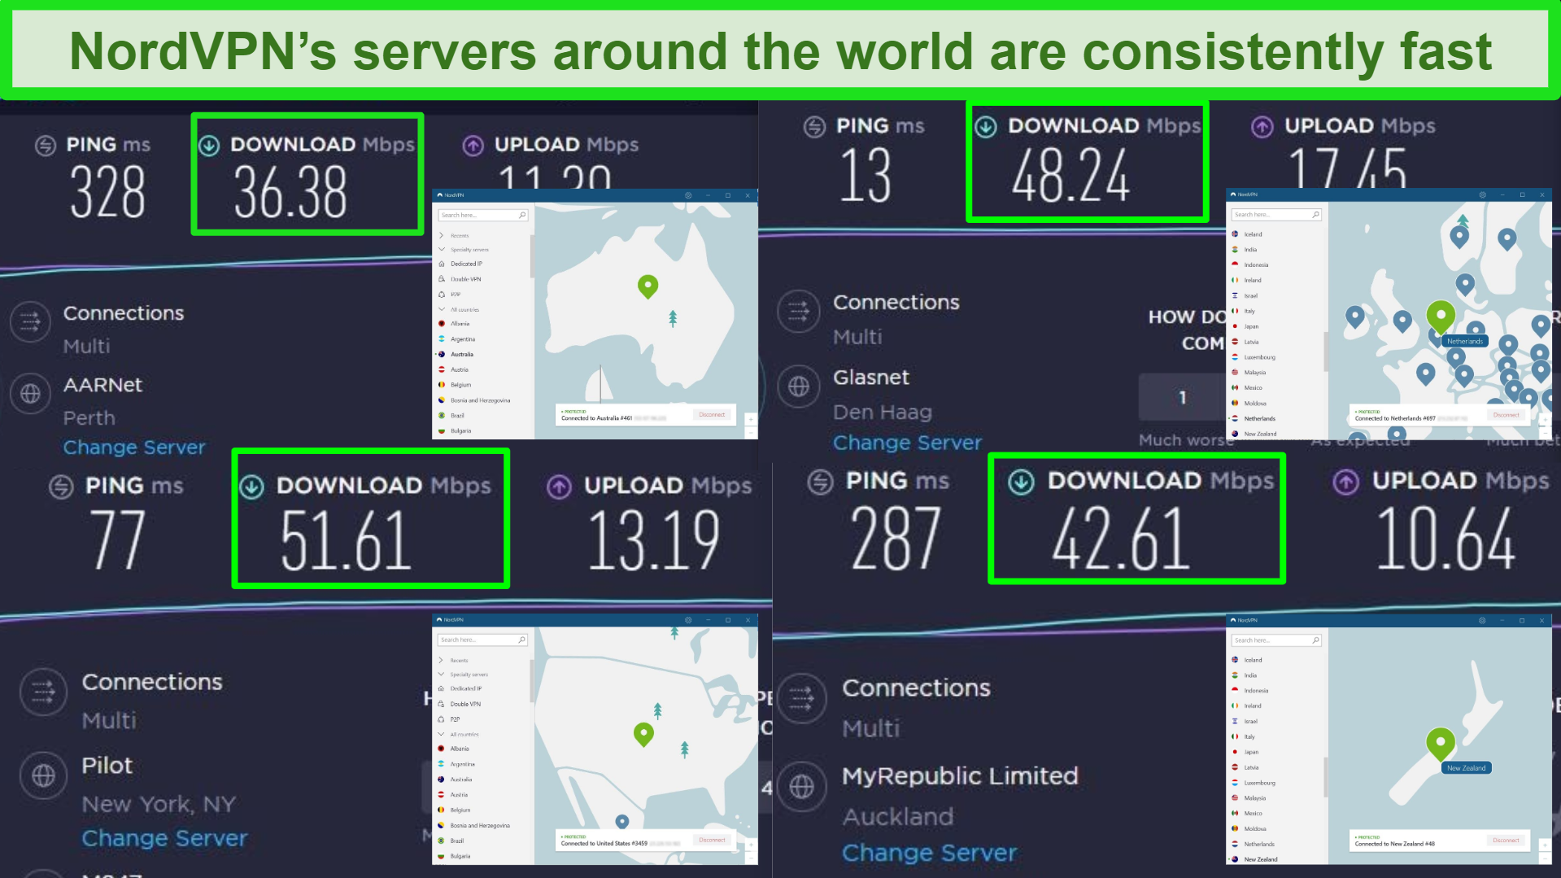Click the Netherlands label on the Europe map

[x=1464, y=342]
